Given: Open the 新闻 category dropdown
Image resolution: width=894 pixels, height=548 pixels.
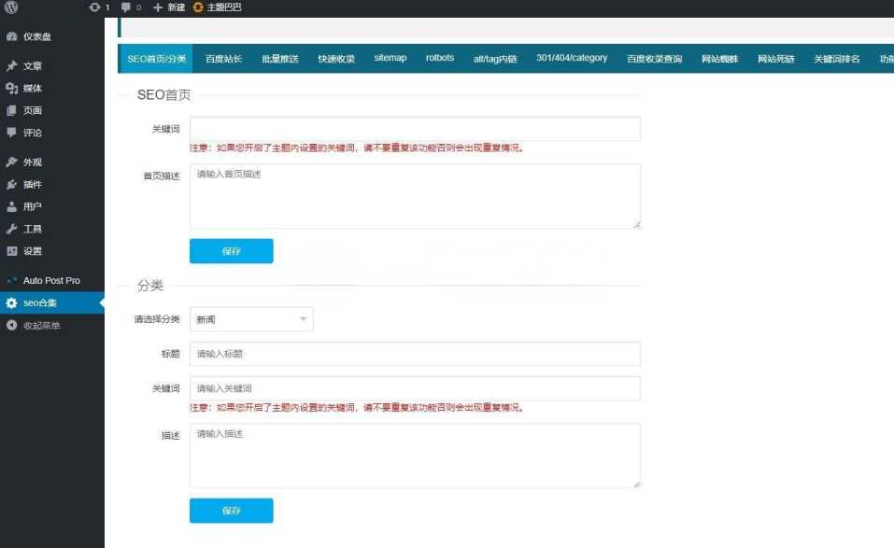Looking at the screenshot, I should click(250, 318).
